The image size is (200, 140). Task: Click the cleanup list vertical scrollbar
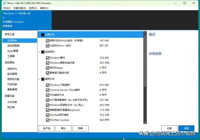pos(145,60)
